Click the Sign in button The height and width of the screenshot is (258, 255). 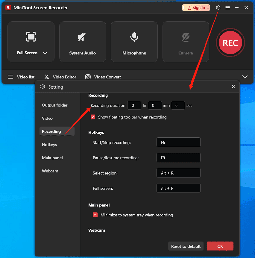[196, 8]
